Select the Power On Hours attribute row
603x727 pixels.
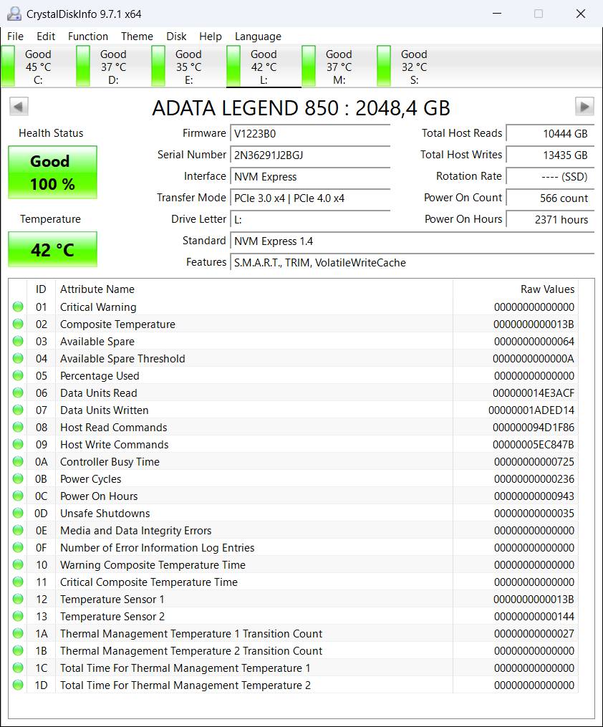[x=294, y=496]
